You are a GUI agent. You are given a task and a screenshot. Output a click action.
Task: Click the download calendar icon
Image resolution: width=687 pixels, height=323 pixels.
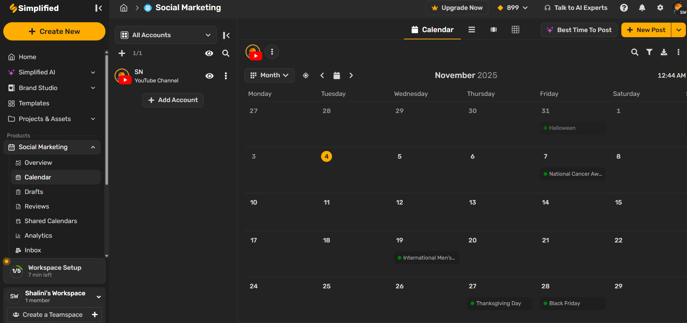click(664, 52)
